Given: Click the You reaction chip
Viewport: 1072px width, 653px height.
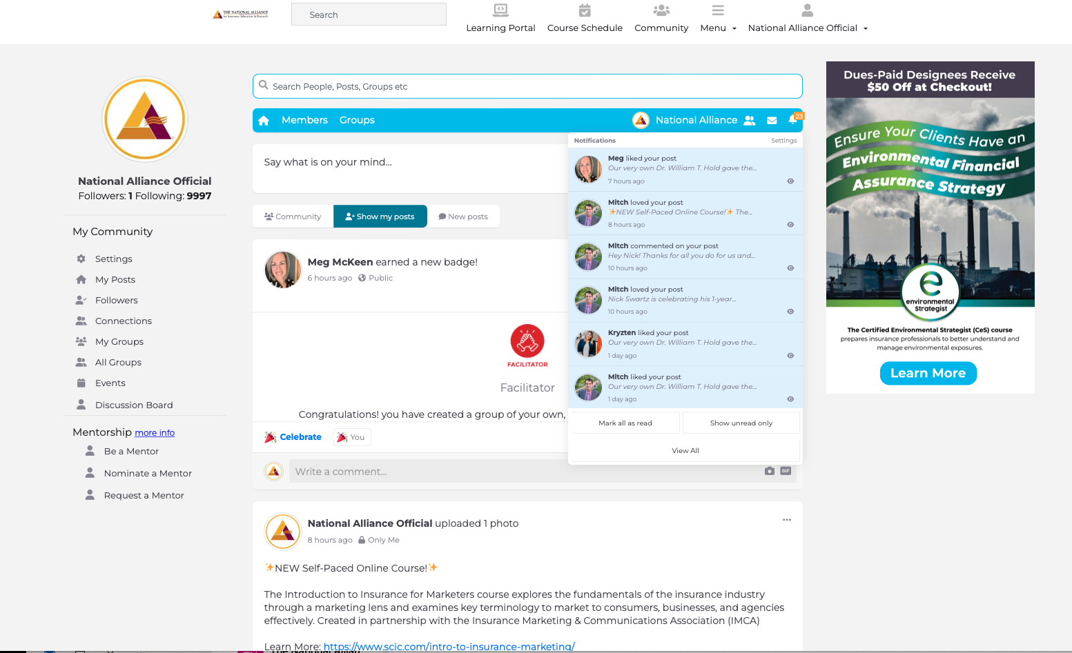Looking at the screenshot, I should (352, 437).
